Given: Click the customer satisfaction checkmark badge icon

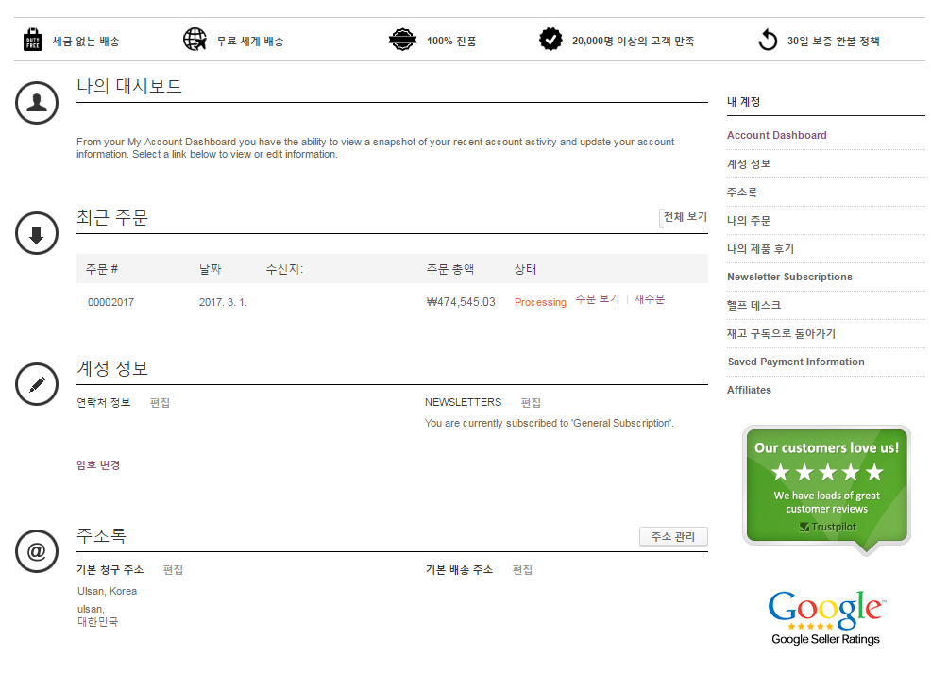Looking at the screenshot, I should [550, 40].
